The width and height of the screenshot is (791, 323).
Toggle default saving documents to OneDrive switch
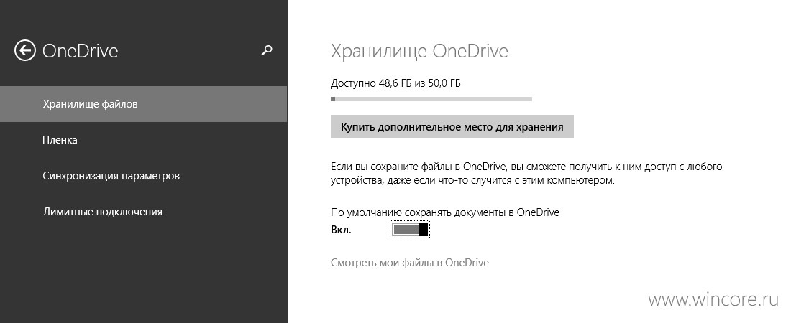point(410,230)
